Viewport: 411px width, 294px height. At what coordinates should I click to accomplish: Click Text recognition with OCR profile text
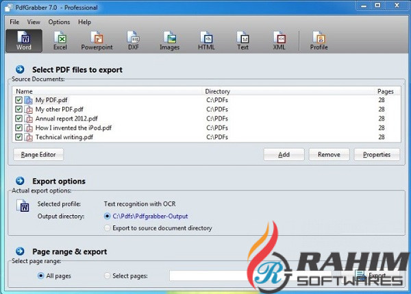tap(140, 204)
